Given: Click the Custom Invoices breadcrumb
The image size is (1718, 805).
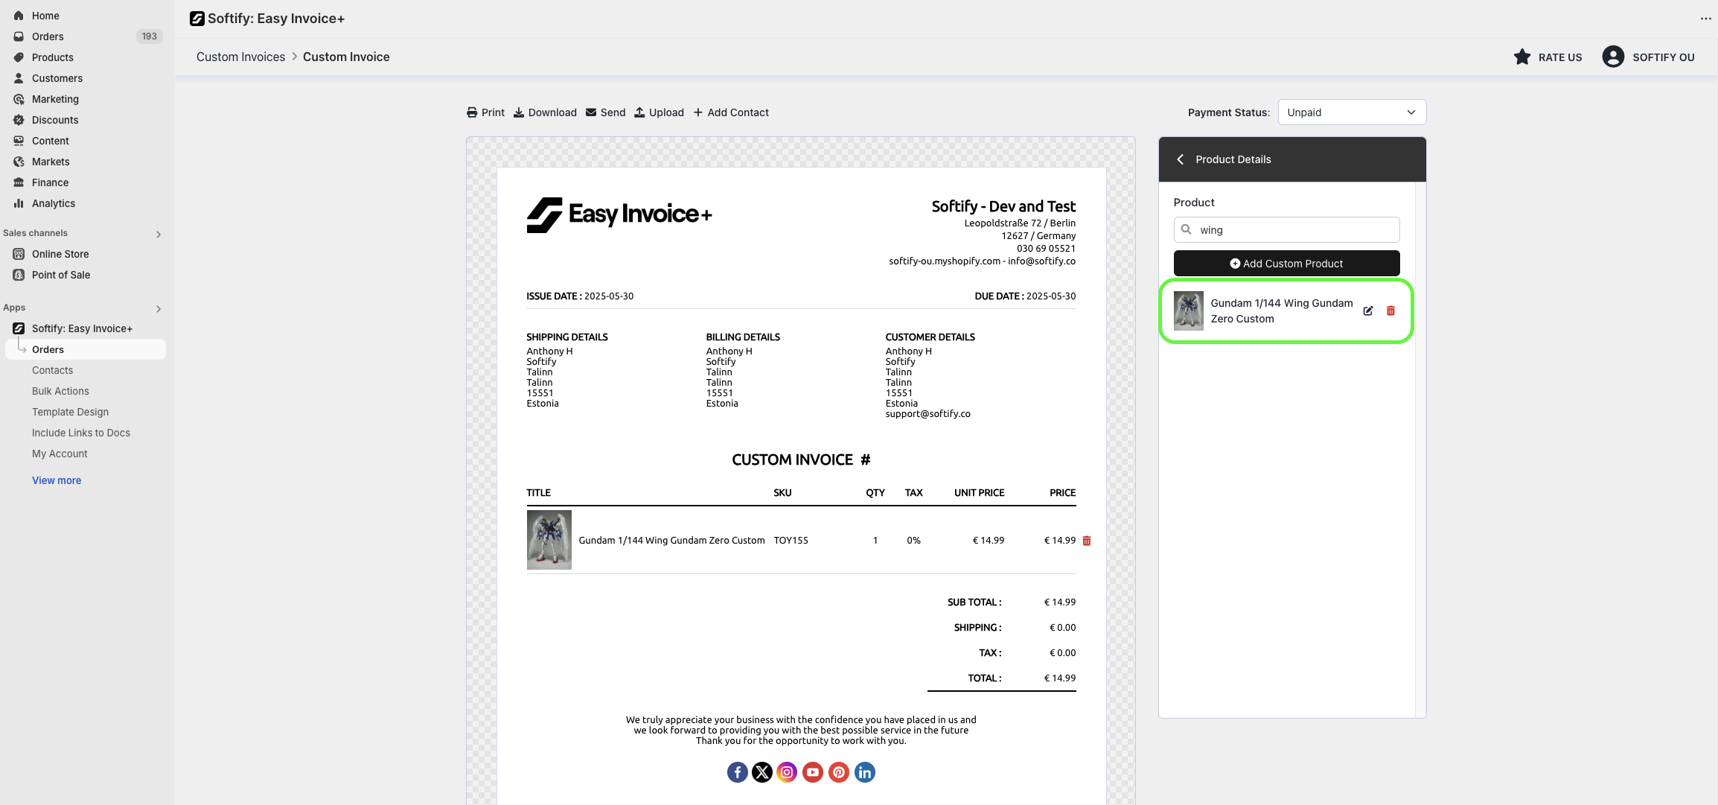Looking at the screenshot, I should pyautogui.click(x=240, y=57).
